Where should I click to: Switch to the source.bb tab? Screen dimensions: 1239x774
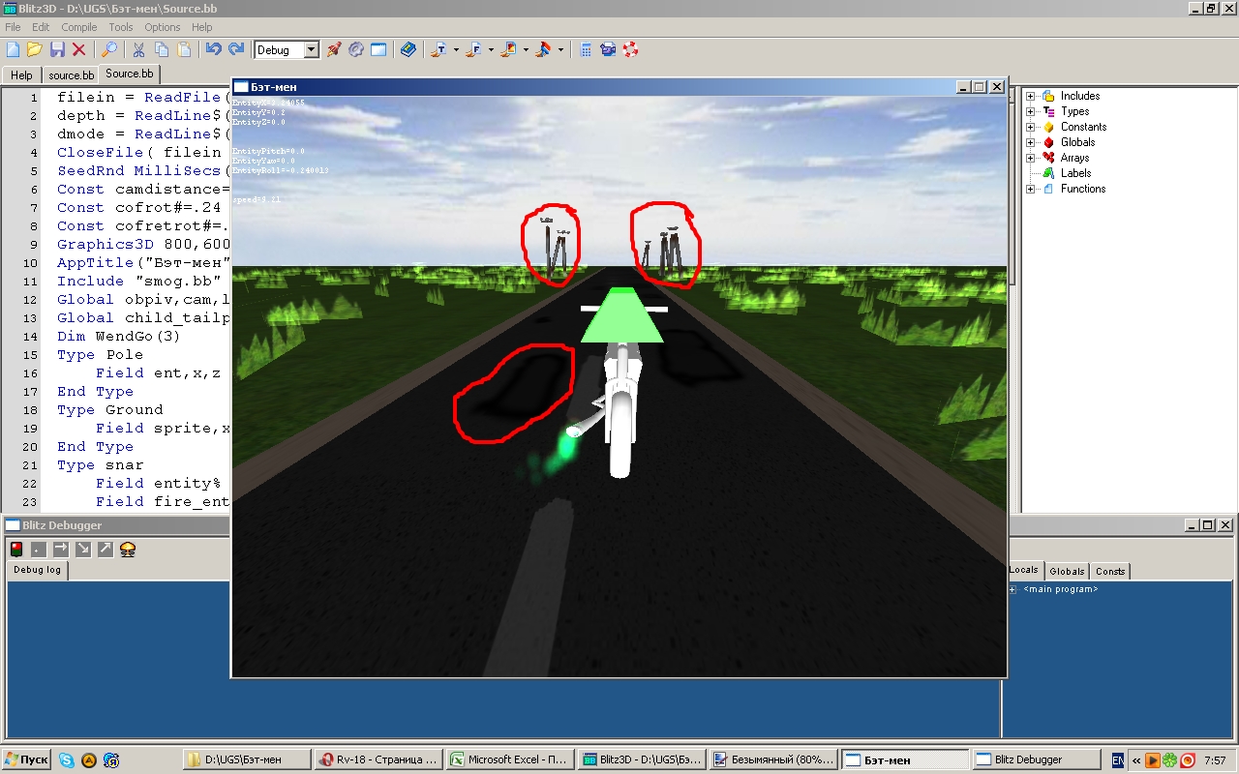[x=71, y=74]
